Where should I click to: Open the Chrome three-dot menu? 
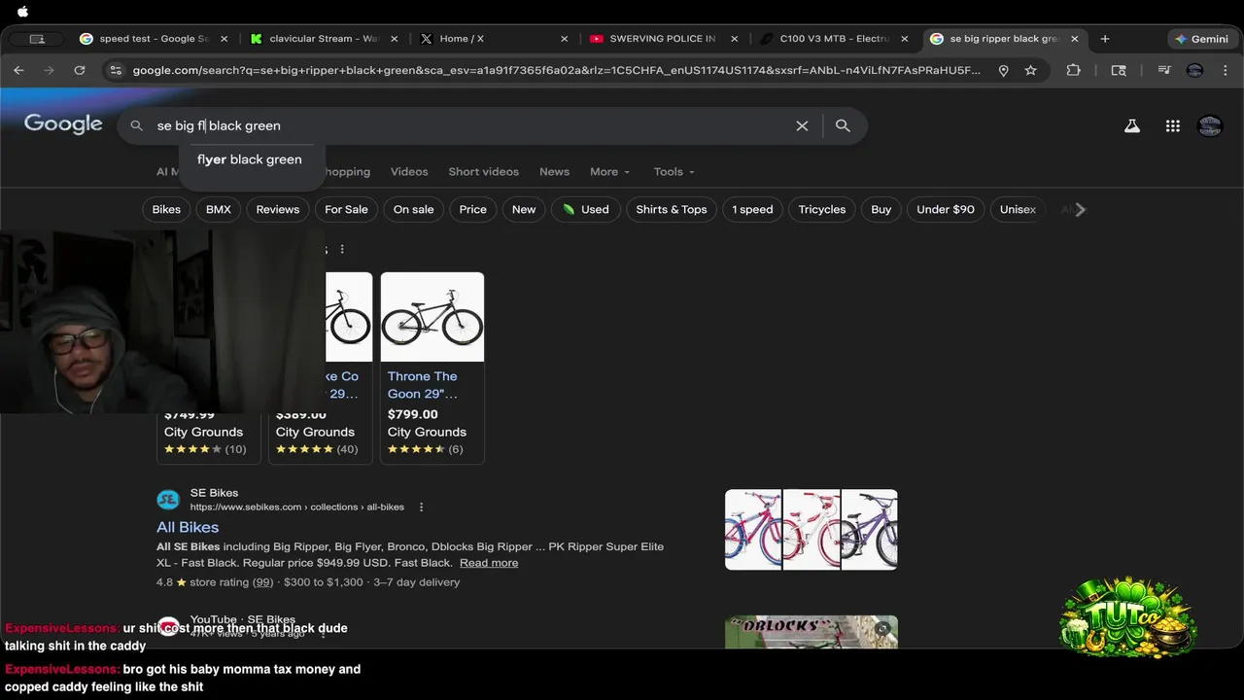(x=1226, y=70)
